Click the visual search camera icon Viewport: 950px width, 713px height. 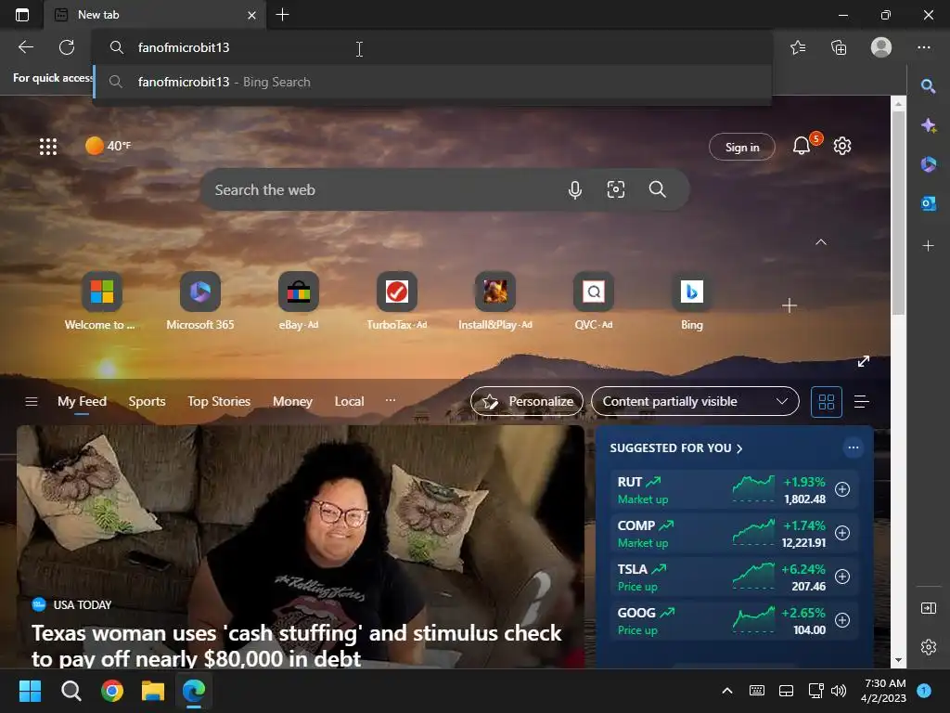(616, 189)
